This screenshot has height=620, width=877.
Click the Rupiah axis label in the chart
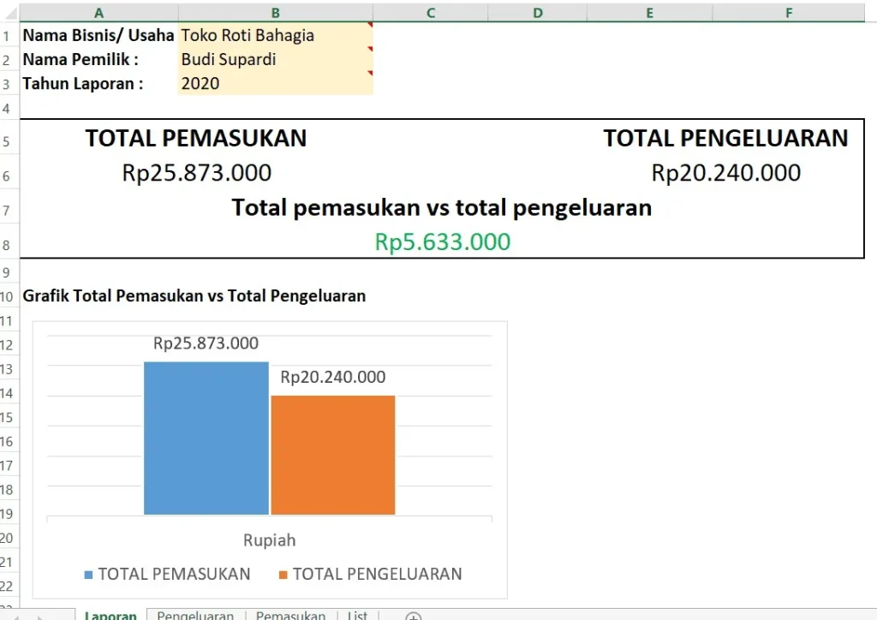click(269, 540)
